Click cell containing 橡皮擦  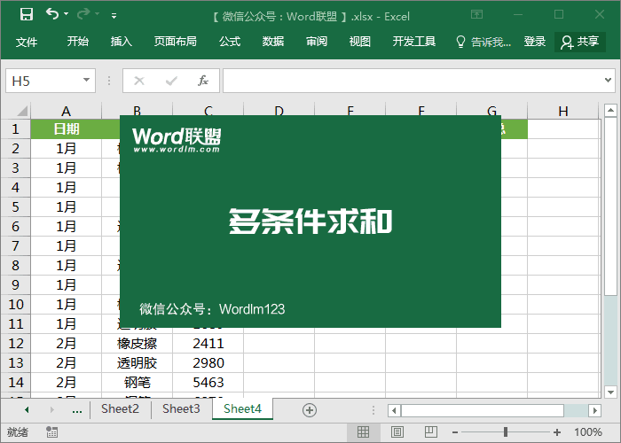137,344
